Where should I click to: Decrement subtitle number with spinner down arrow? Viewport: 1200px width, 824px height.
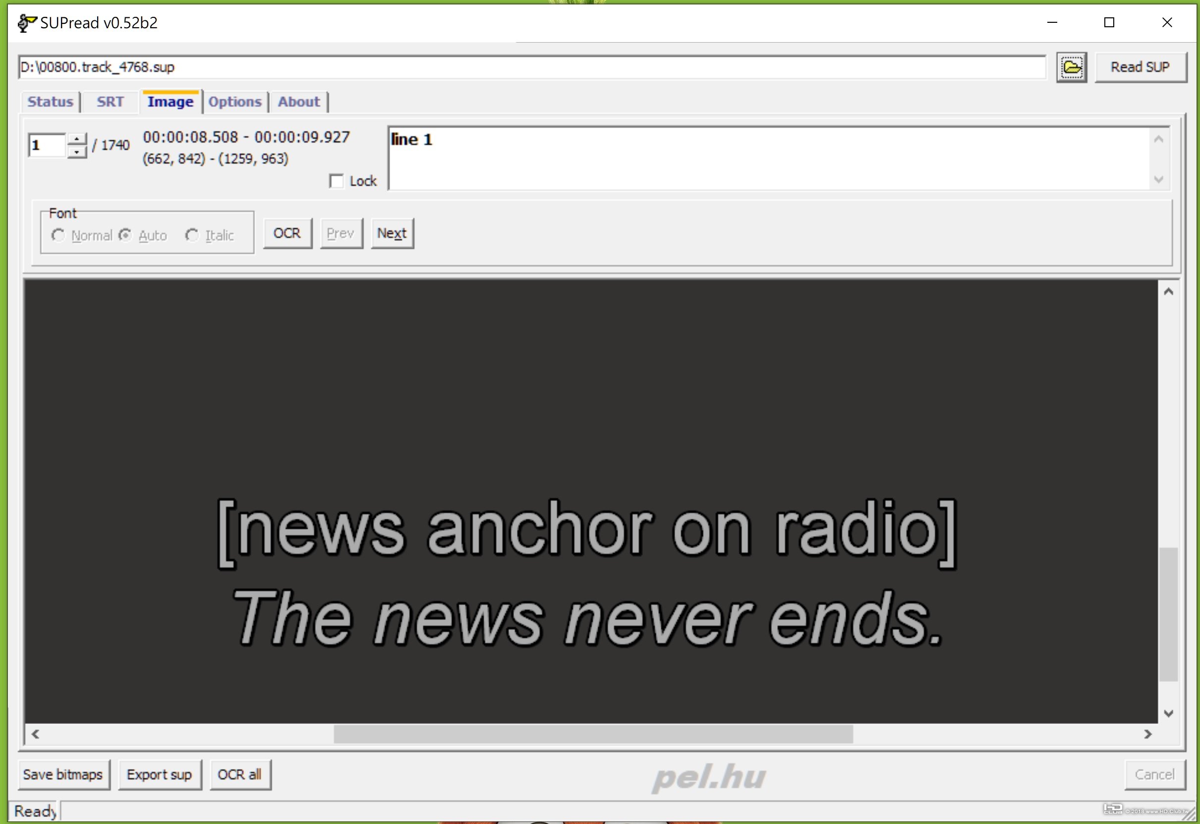pos(77,152)
